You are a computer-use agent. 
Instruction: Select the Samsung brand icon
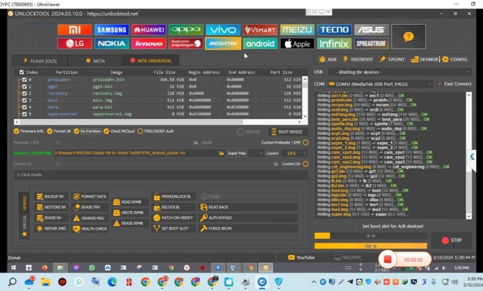coord(111,30)
